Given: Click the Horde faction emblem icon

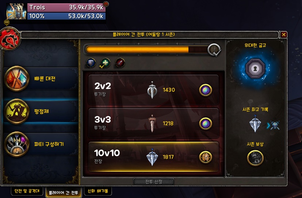Looking at the screenshot, I should 10,38.
